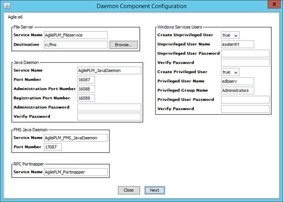Click the FMS Java Daemon group title
283x202 pixels.
[x=30, y=130]
